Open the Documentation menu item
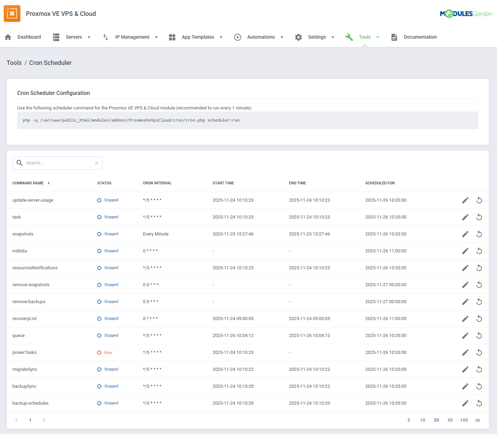The width and height of the screenshot is (497, 434). (x=420, y=37)
